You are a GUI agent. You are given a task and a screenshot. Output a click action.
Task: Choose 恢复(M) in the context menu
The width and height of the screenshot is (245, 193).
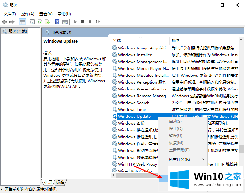tap(182, 143)
